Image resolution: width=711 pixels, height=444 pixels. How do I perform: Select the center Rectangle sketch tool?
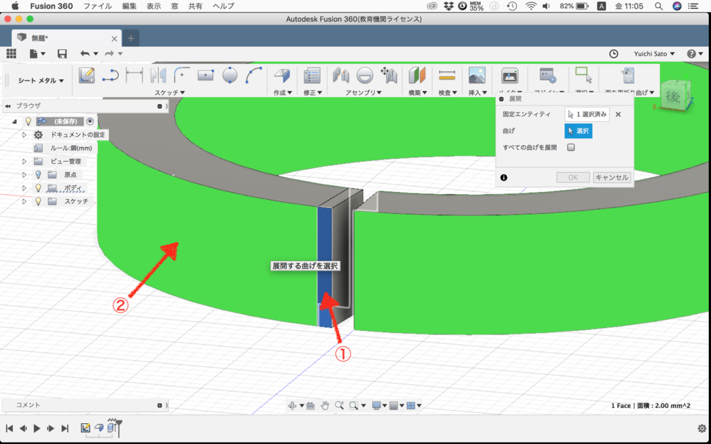[x=206, y=75]
